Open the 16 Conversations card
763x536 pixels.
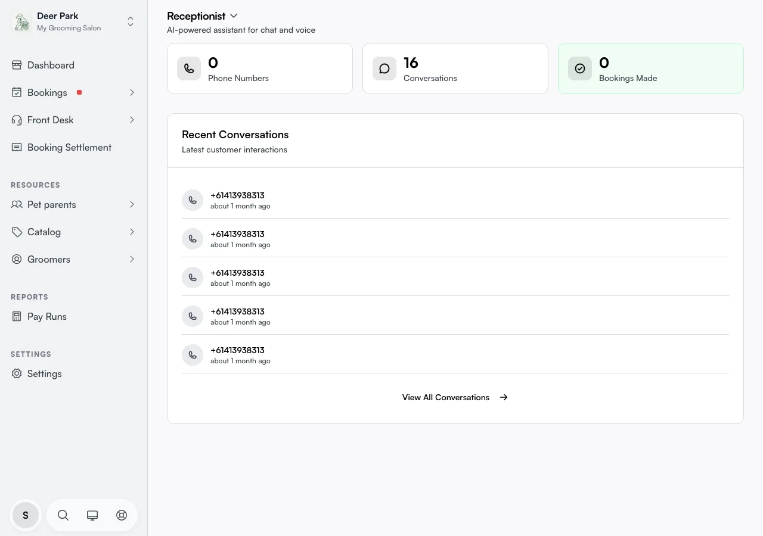point(455,68)
